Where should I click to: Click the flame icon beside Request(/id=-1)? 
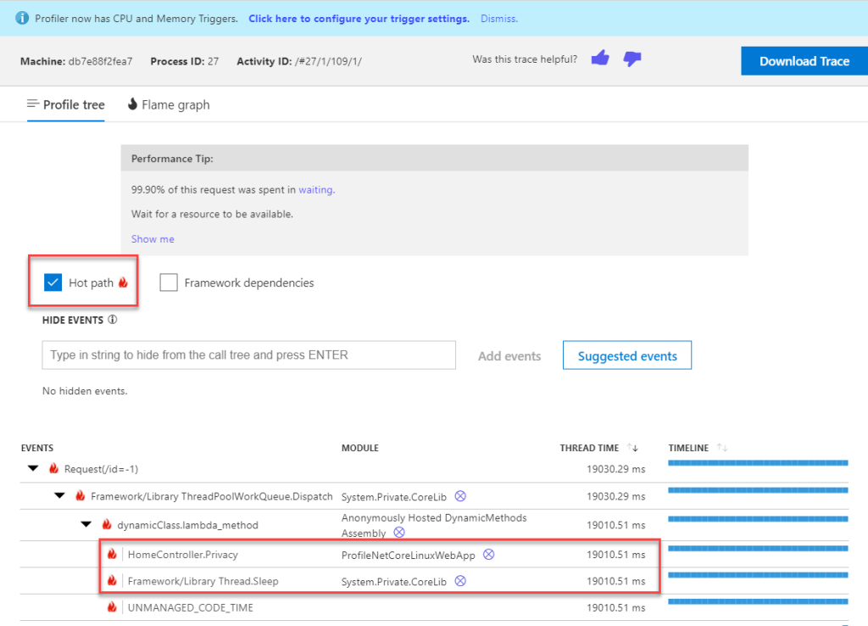(x=53, y=468)
